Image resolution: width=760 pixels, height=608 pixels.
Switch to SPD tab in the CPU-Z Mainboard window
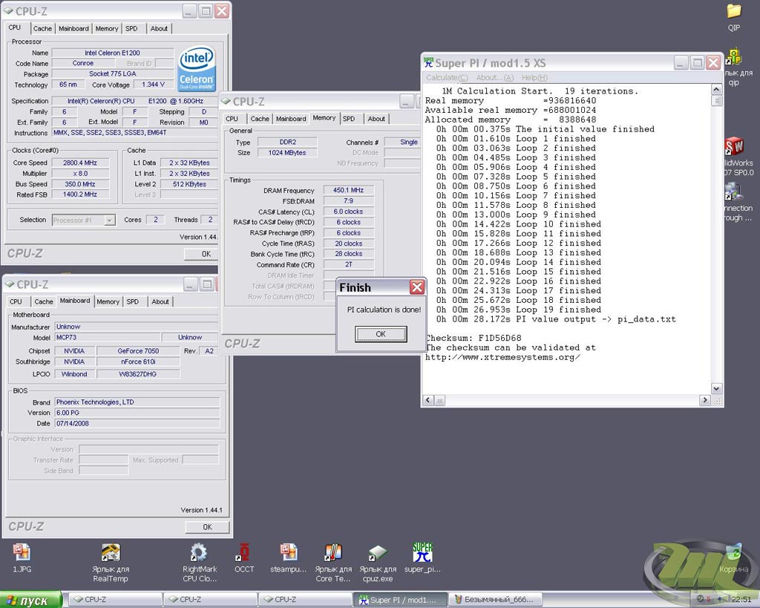132,301
